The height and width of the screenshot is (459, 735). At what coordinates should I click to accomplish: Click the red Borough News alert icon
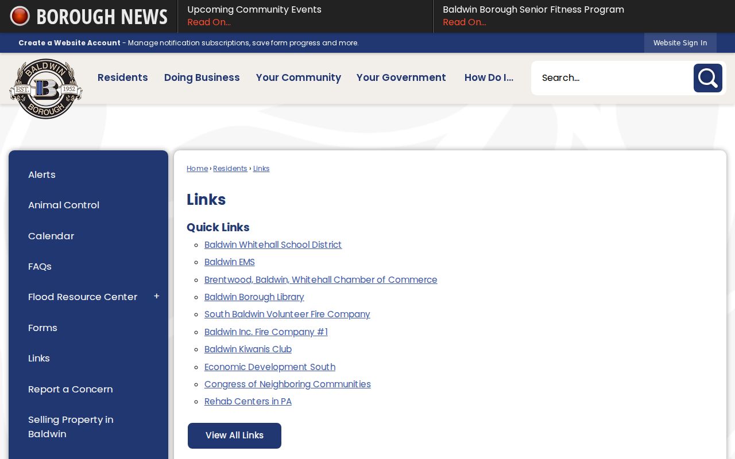click(20, 16)
